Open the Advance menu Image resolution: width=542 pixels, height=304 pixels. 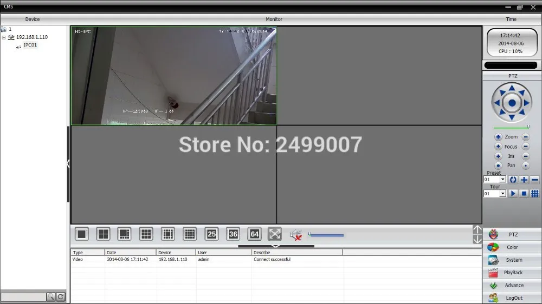point(512,286)
